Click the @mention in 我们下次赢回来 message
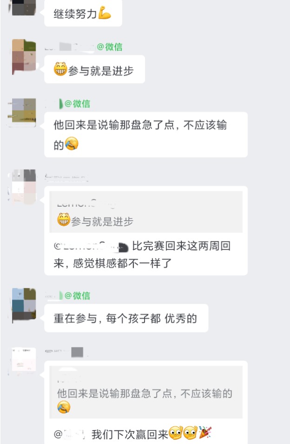This screenshot has height=444, width=290. 70,434
